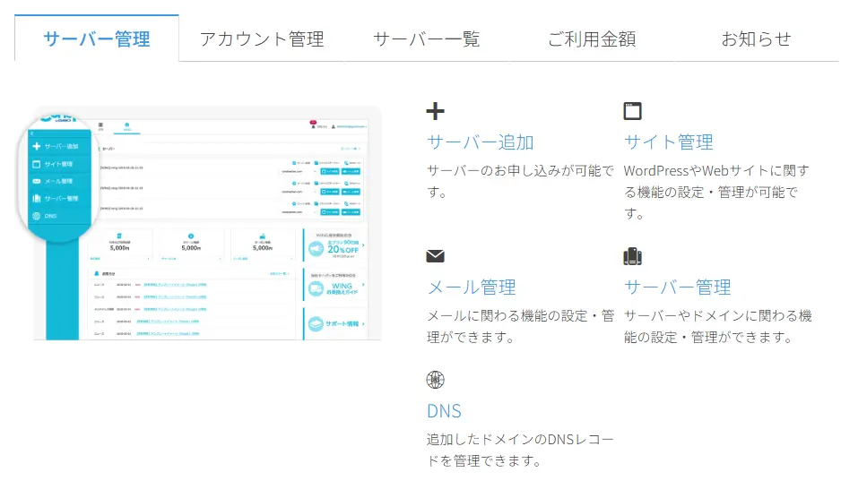Click the サーバーやドメインに関わる description text
This screenshot has width=867, height=498.
pos(717,326)
